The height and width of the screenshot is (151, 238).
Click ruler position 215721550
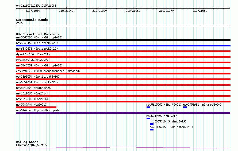pos(99,11)
